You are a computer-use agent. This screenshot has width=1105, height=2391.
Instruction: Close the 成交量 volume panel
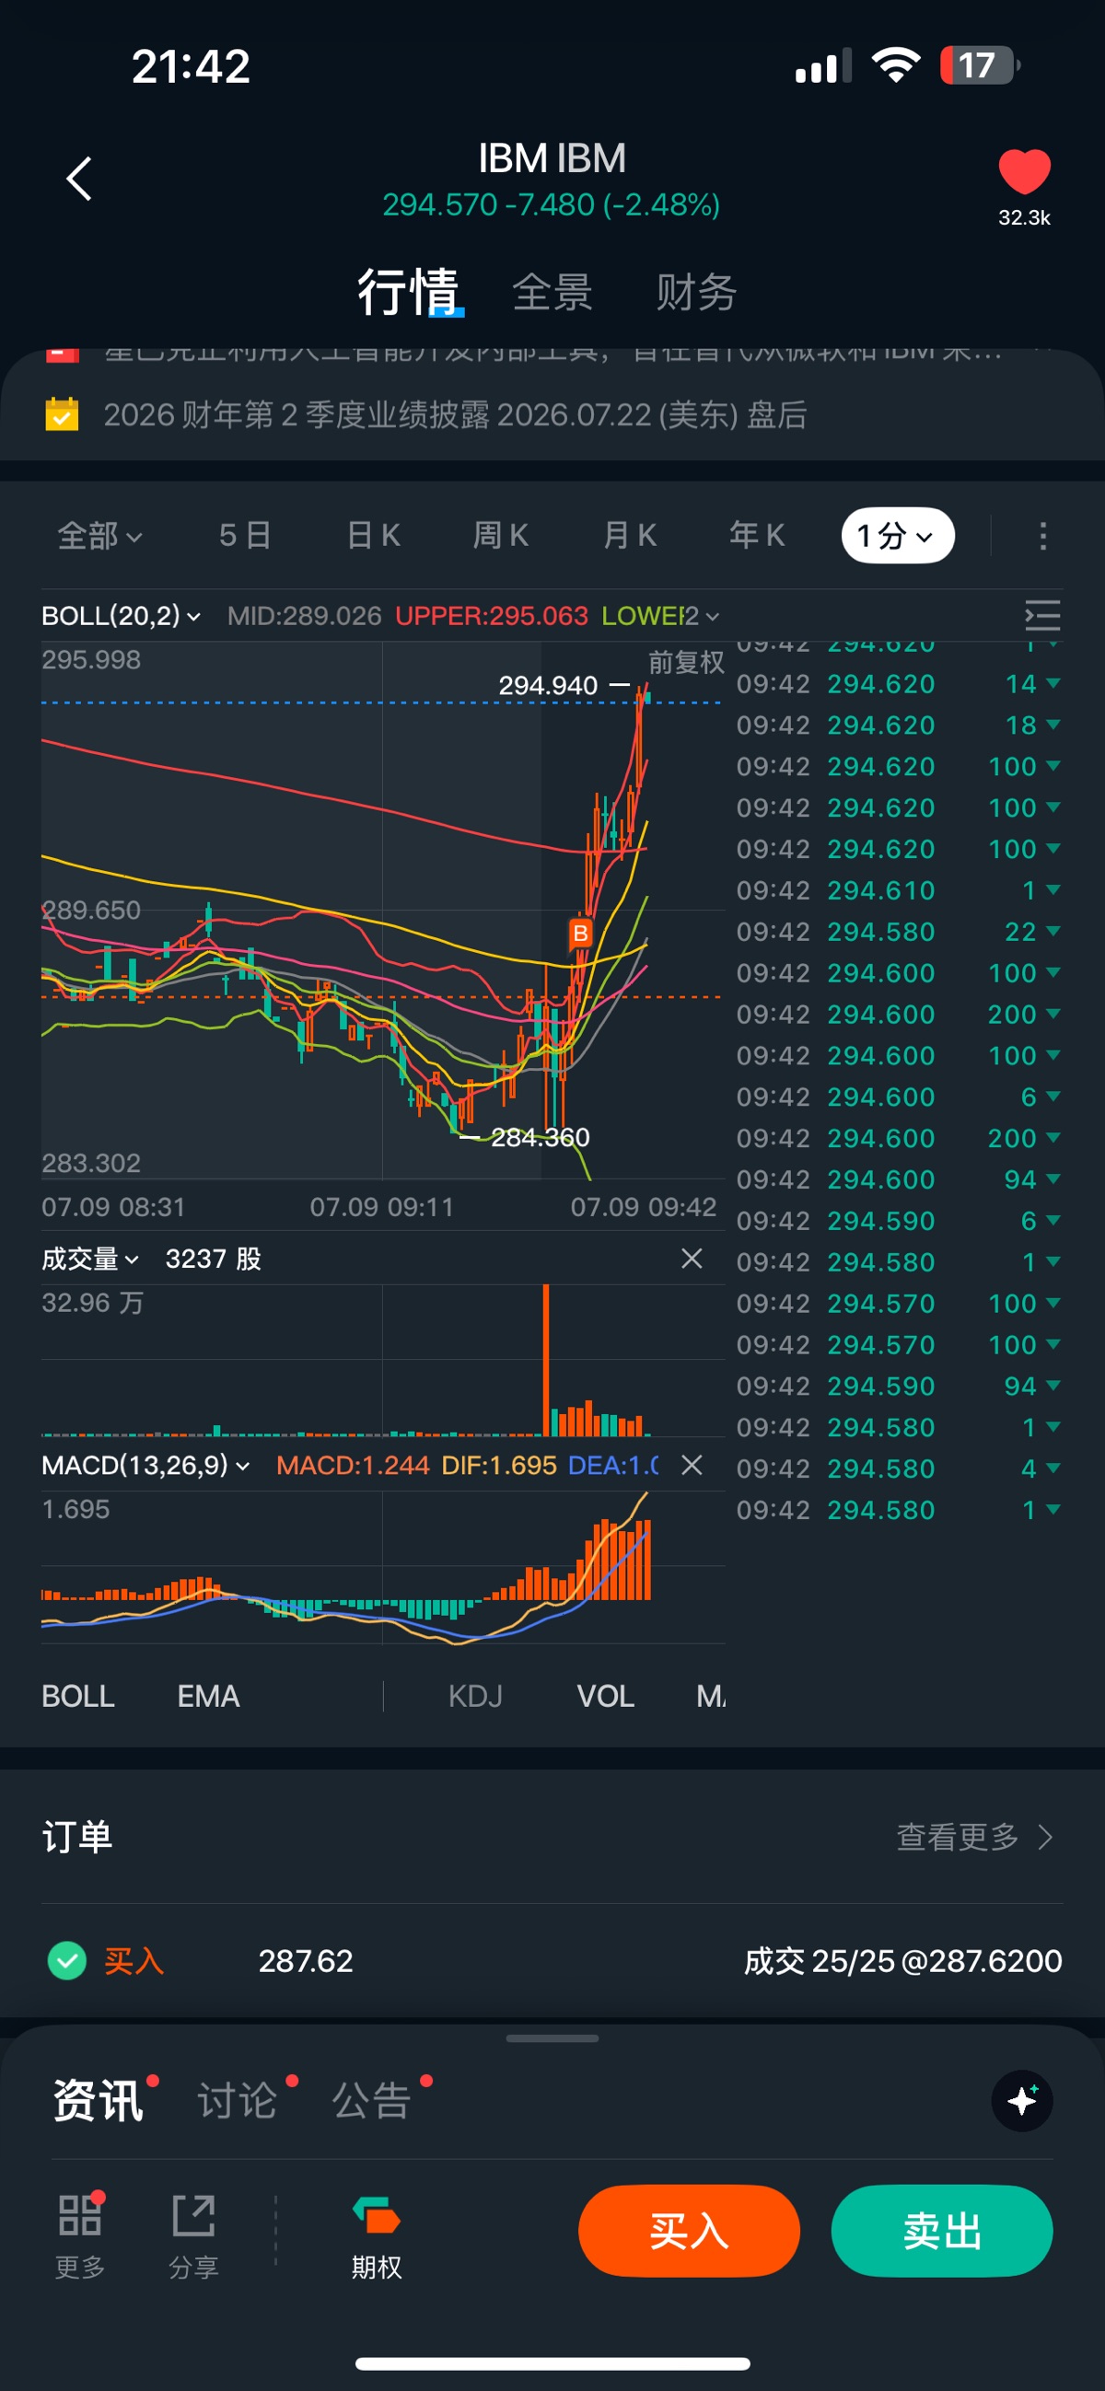[692, 1259]
